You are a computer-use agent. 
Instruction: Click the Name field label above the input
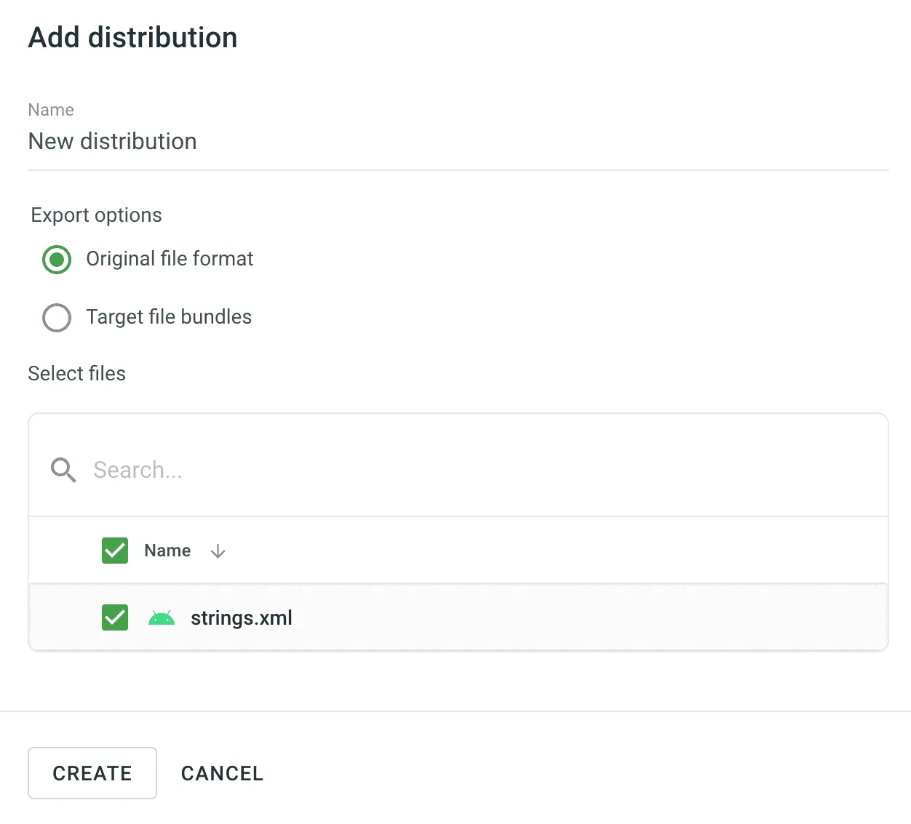coord(51,110)
